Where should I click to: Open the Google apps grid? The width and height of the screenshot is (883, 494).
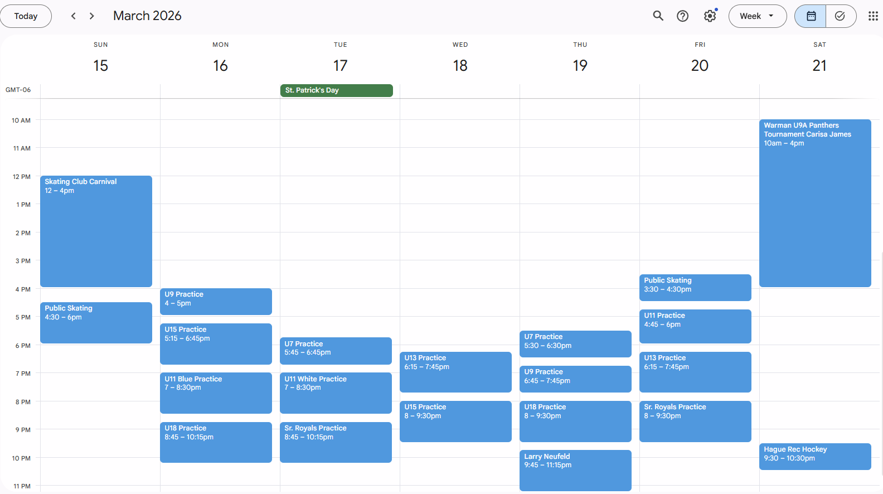872,16
